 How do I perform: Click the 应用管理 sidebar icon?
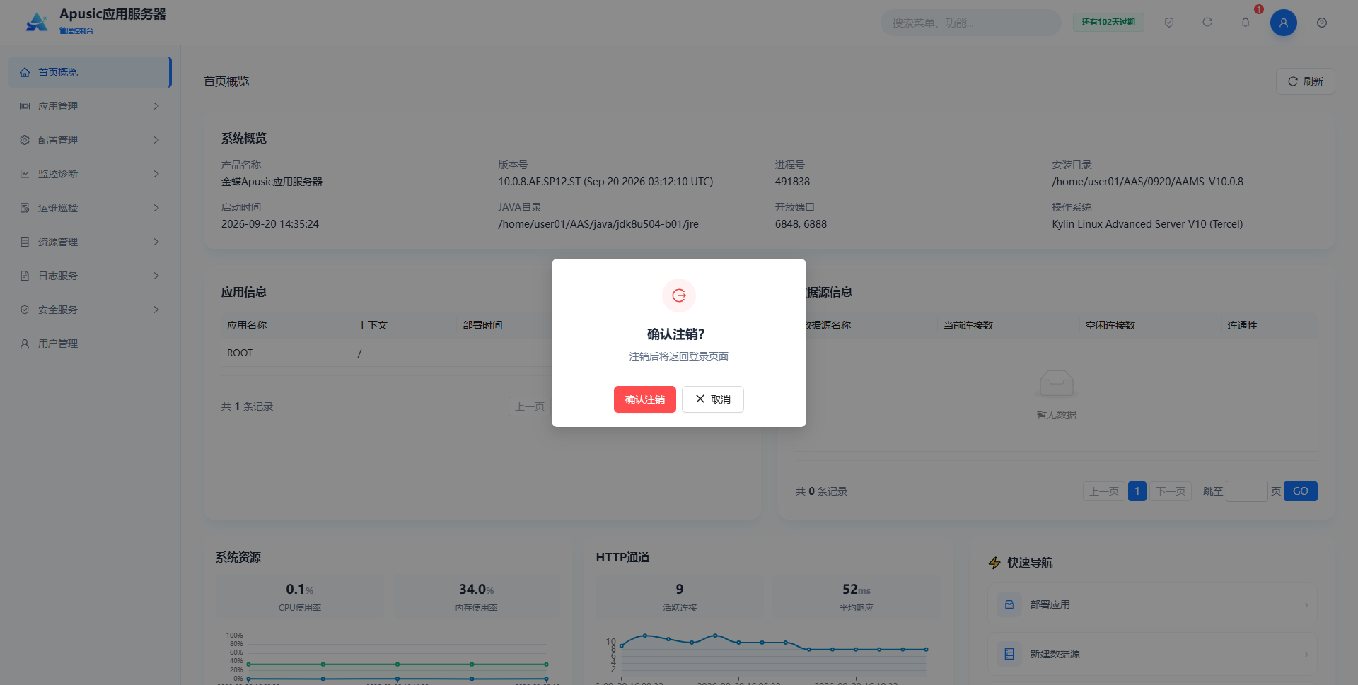pyautogui.click(x=25, y=106)
